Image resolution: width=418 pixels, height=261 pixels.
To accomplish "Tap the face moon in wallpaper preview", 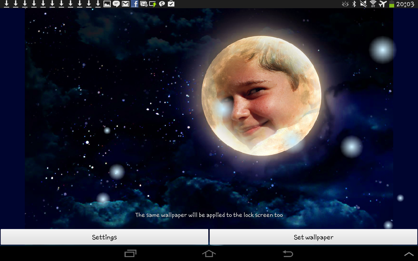I will tap(261, 96).
